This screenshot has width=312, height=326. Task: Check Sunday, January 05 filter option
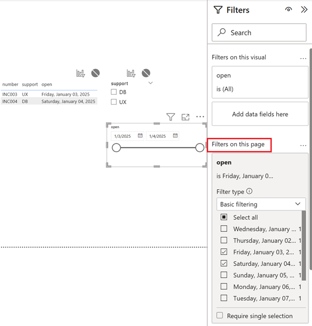tap(224, 275)
